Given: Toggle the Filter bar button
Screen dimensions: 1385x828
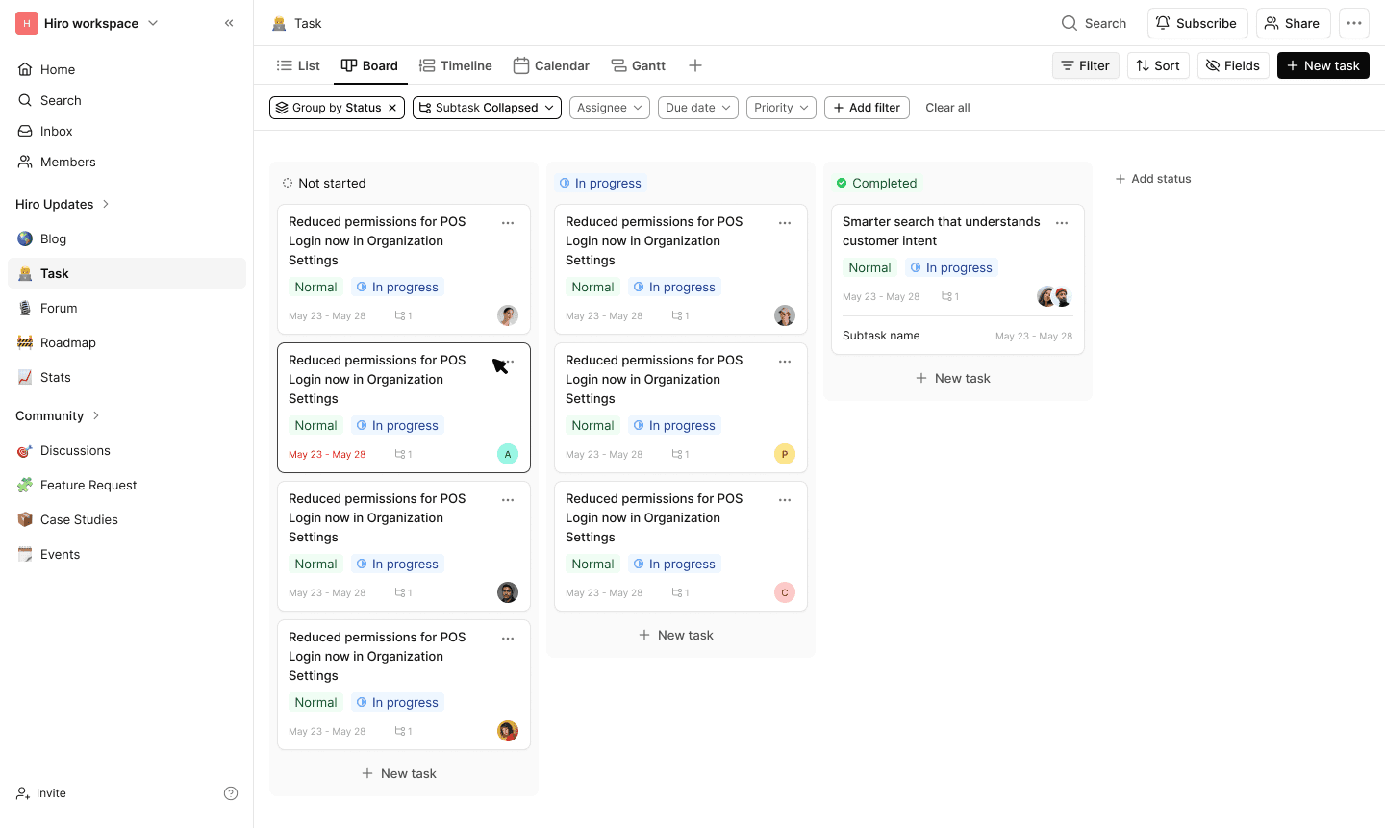Looking at the screenshot, I should tap(1086, 65).
